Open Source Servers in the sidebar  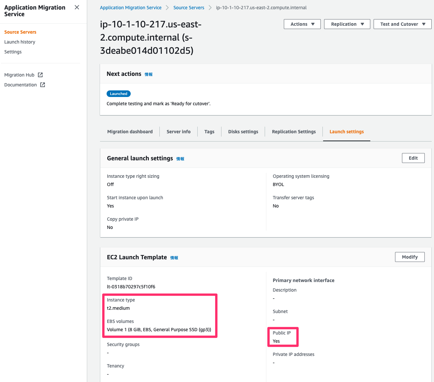(20, 32)
